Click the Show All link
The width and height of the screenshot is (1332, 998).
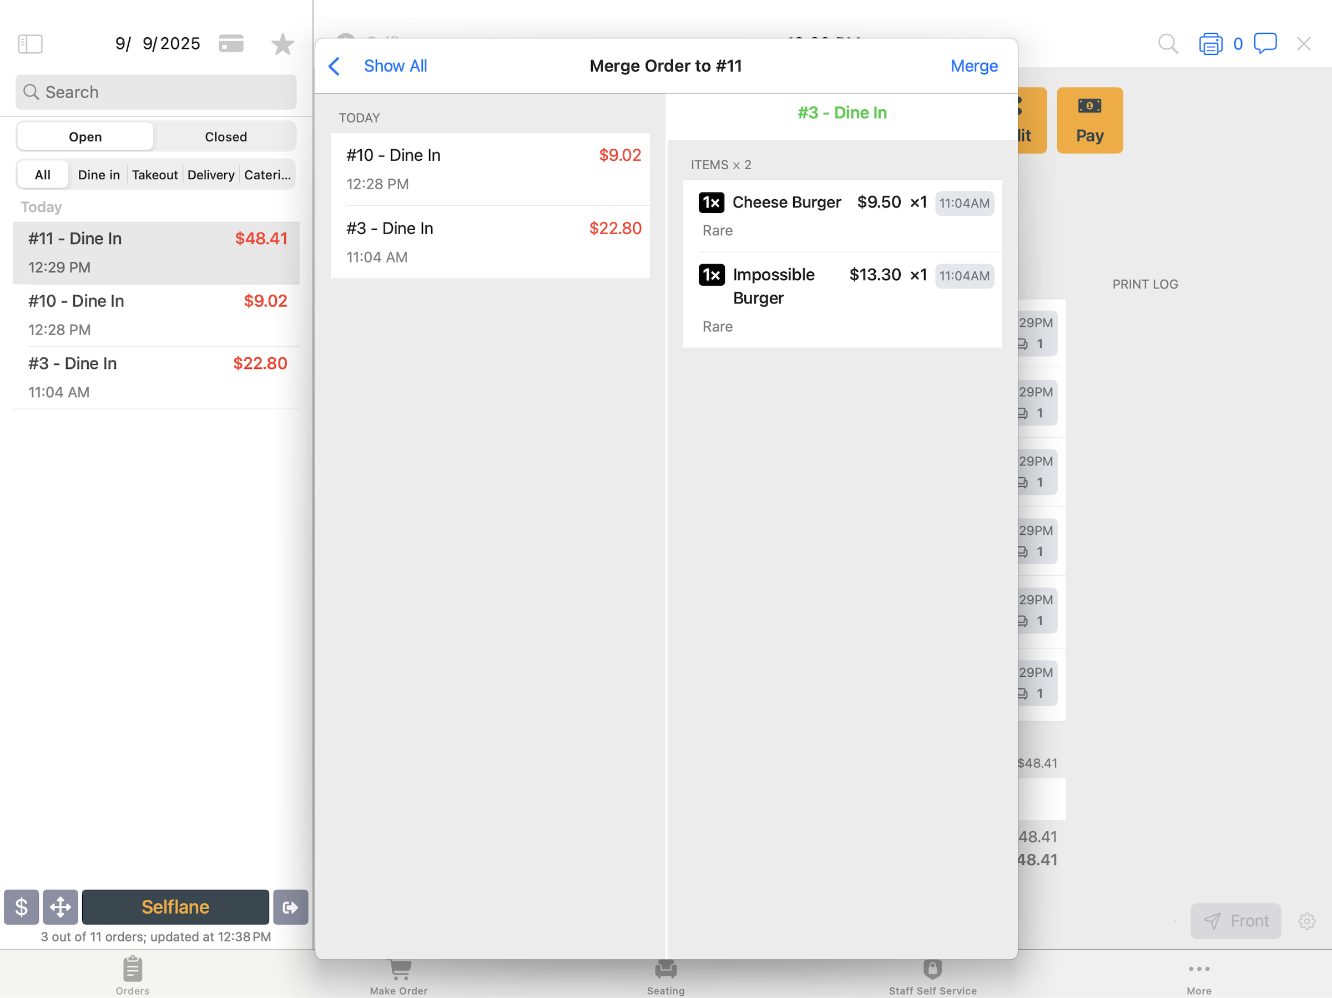395,66
